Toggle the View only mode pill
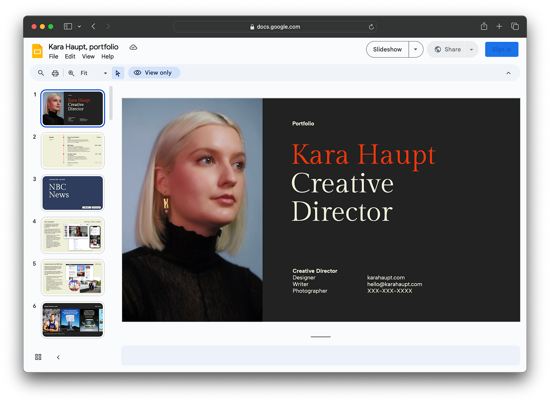Image resolution: width=550 pixels, height=403 pixels. point(154,73)
